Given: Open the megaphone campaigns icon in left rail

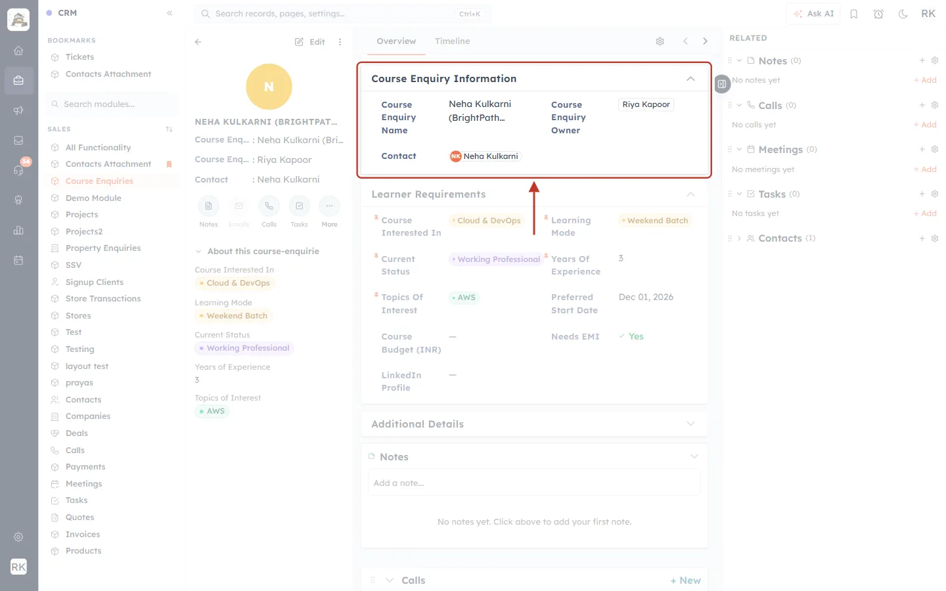Looking at the screenshot, I should click(18, 110).
